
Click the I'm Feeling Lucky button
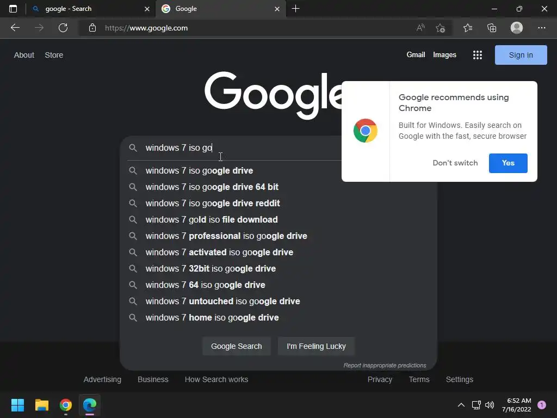[316, 346]
